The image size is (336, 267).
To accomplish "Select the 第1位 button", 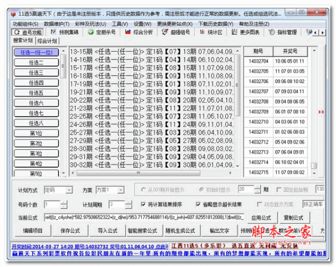I will [36, 133].
